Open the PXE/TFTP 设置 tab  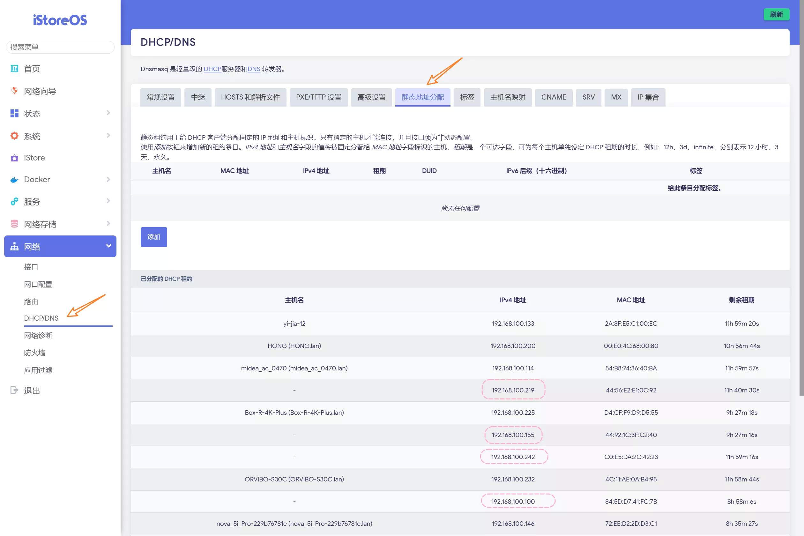(319, 97)
